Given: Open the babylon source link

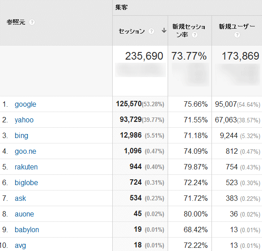Looking at the screenshot, I should click(x=27, y=230).
